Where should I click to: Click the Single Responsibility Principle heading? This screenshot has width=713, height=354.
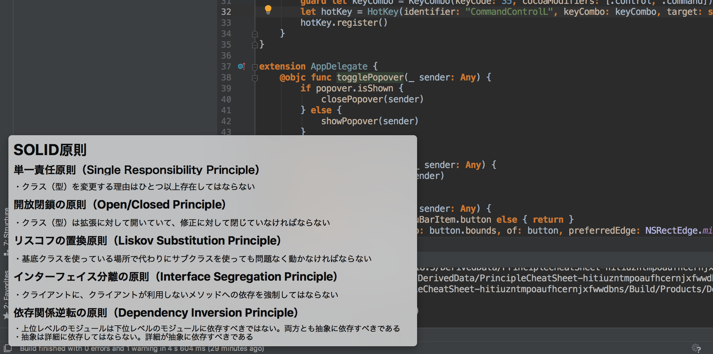136,170
